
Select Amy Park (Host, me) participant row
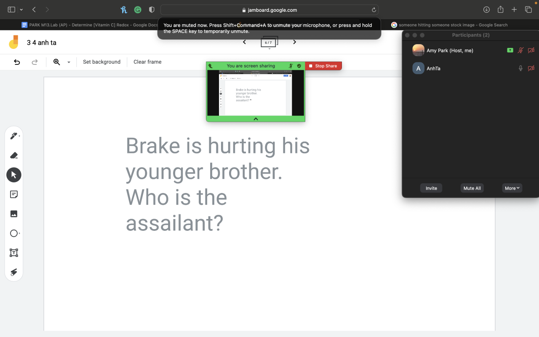click(470, 50)
